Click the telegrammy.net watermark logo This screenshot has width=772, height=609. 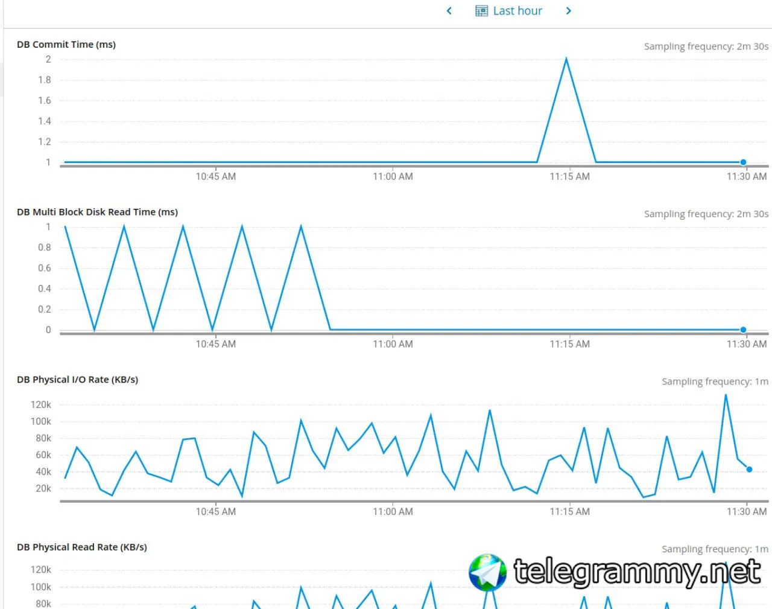click(488, 572)
